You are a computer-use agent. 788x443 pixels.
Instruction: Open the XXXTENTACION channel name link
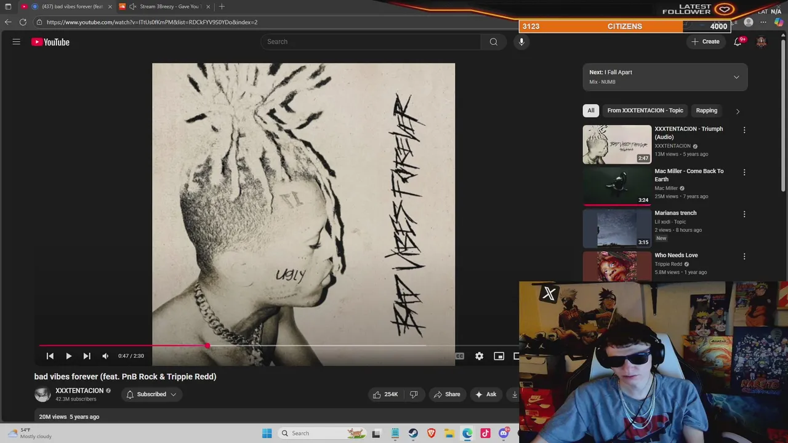pos(79,391)
